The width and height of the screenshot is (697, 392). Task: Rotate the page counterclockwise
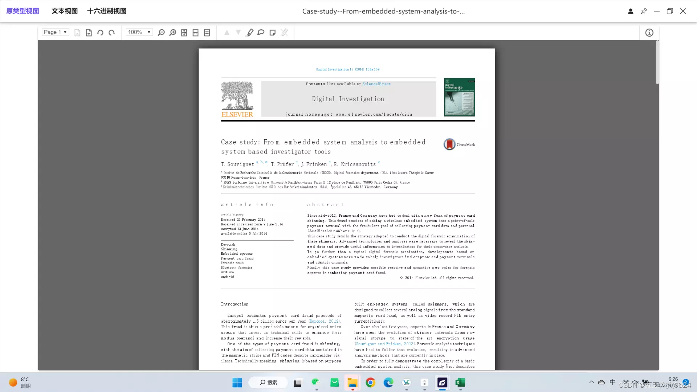point(100,33)
